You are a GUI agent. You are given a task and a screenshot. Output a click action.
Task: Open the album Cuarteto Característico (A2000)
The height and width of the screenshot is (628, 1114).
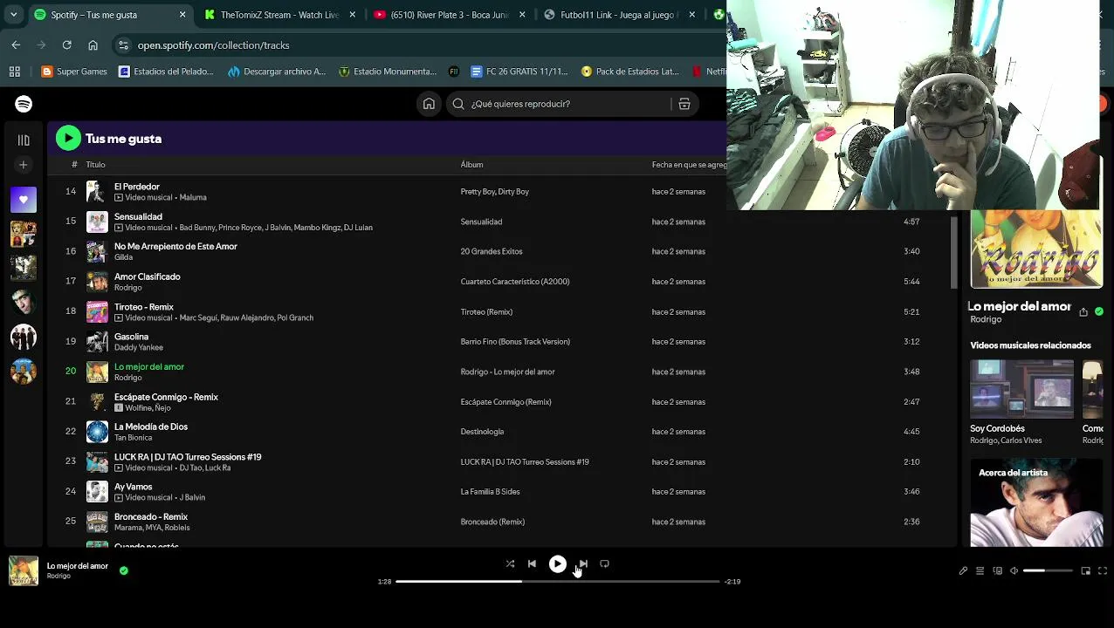pos(514,282)
